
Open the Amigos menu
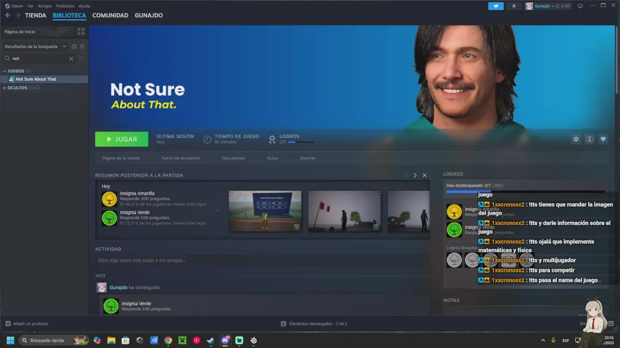tap(45, 6)
